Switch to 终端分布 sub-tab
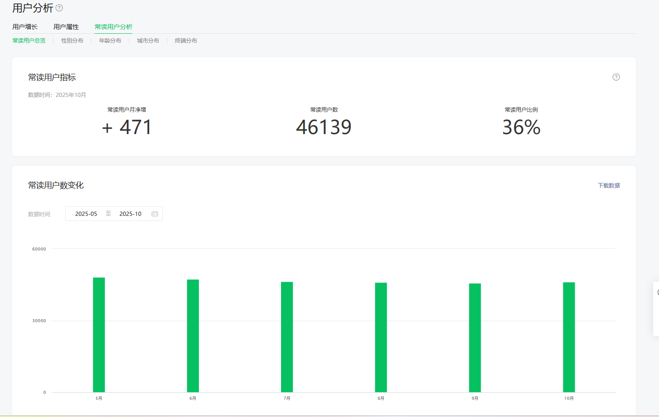The image size is (659, 417). (186, 41)
